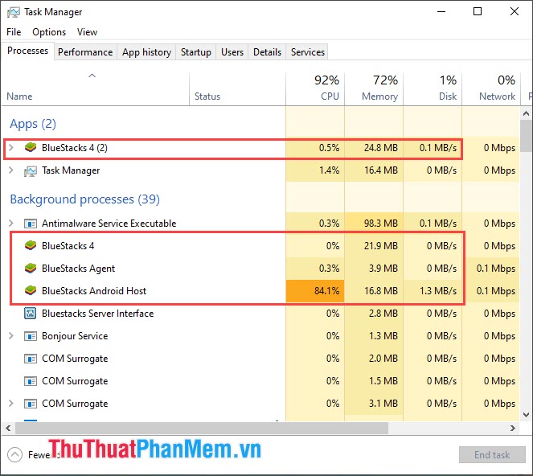533x476 pixels.
Task: Click the Background processes (39) heading
Action: click(84, 199)
